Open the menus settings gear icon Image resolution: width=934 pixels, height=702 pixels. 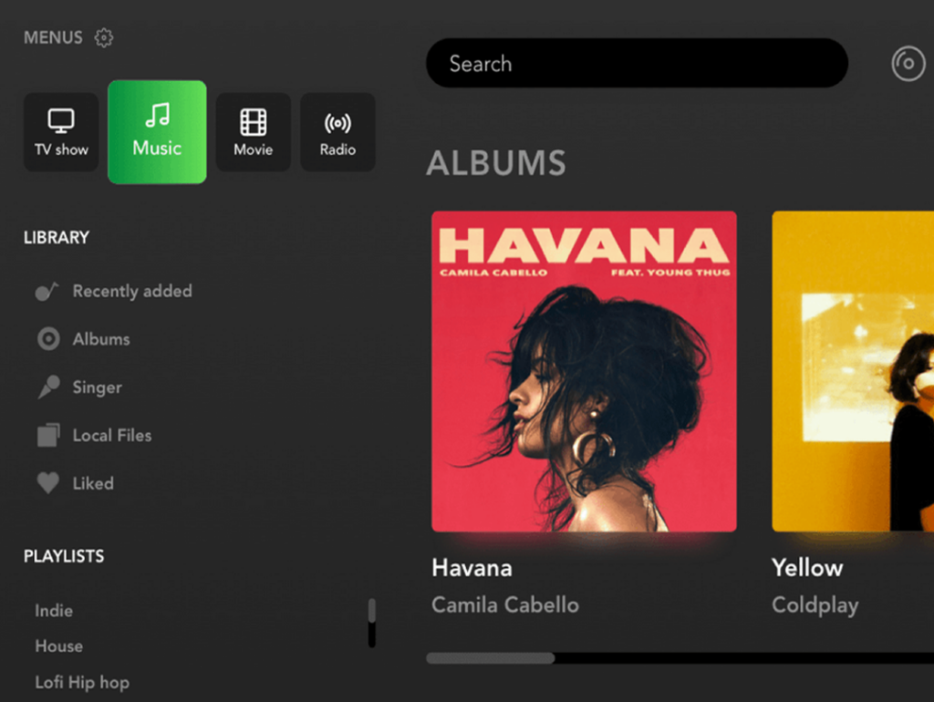tap(104, 37)
